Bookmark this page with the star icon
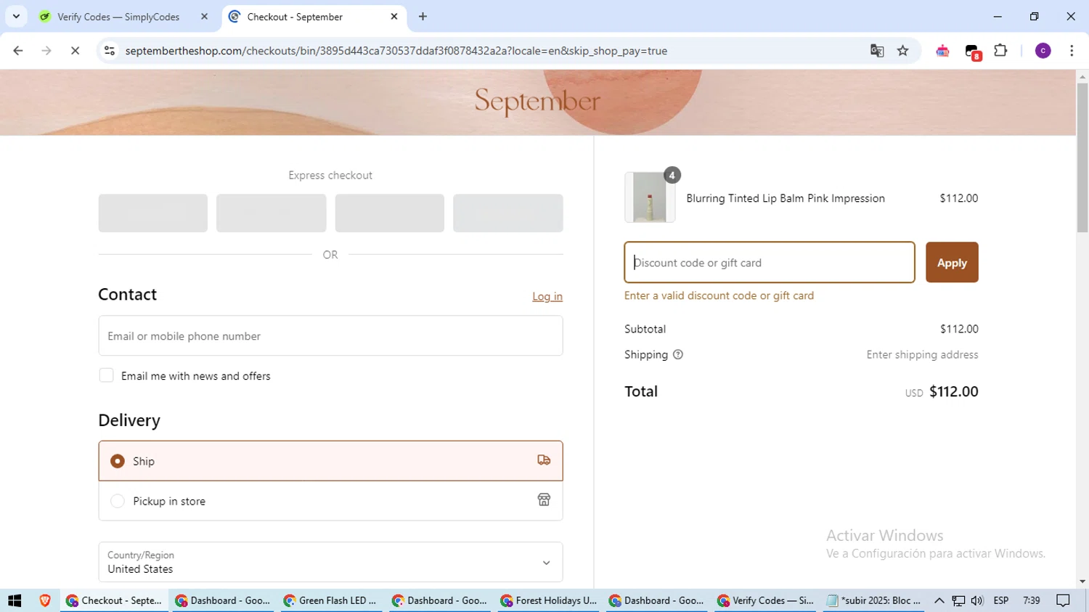1089x612 pixels. pyautogui.click(x=903, y=51)
